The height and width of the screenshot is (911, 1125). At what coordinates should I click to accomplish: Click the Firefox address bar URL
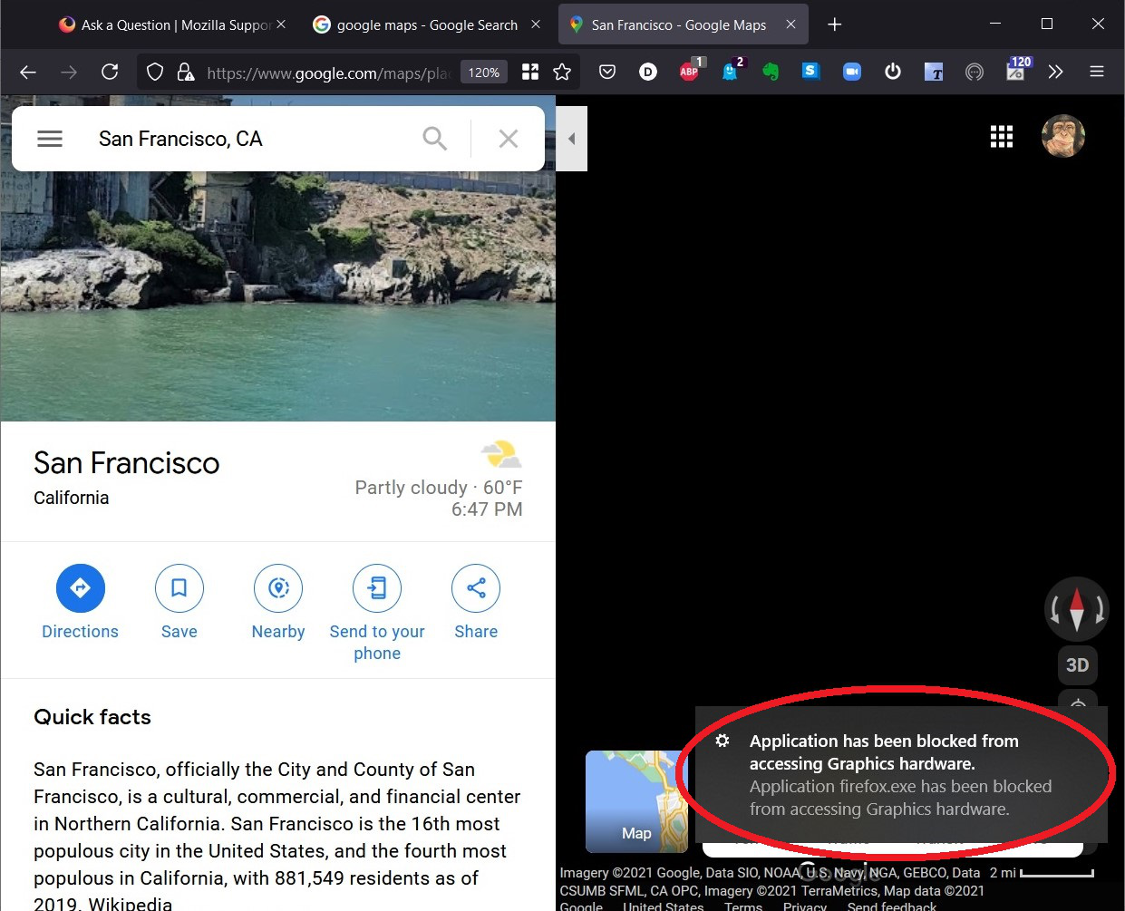pyautogui.click(x=326, y=73)
